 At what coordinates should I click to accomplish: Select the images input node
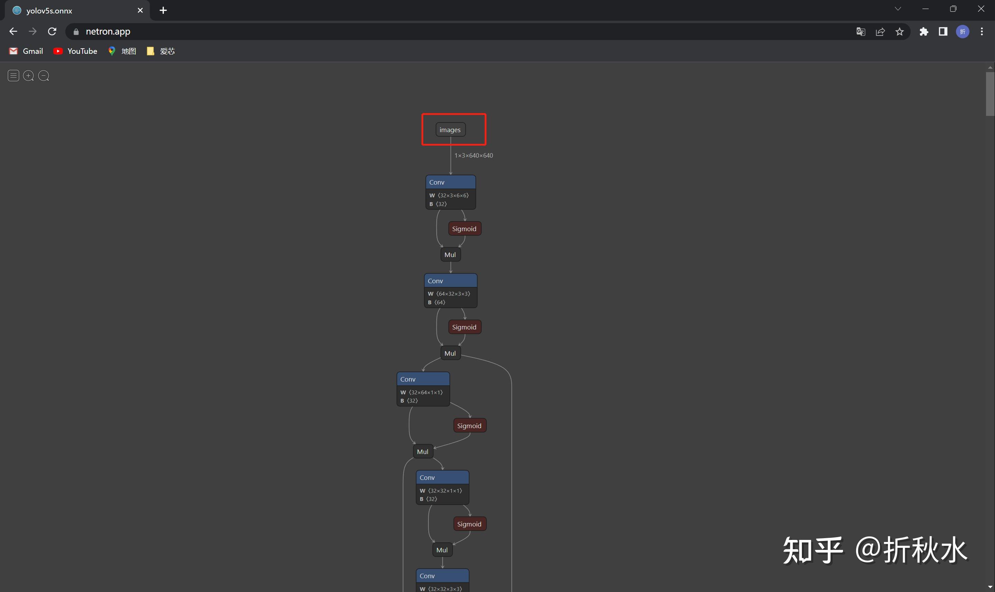click(x=450, y=130)
